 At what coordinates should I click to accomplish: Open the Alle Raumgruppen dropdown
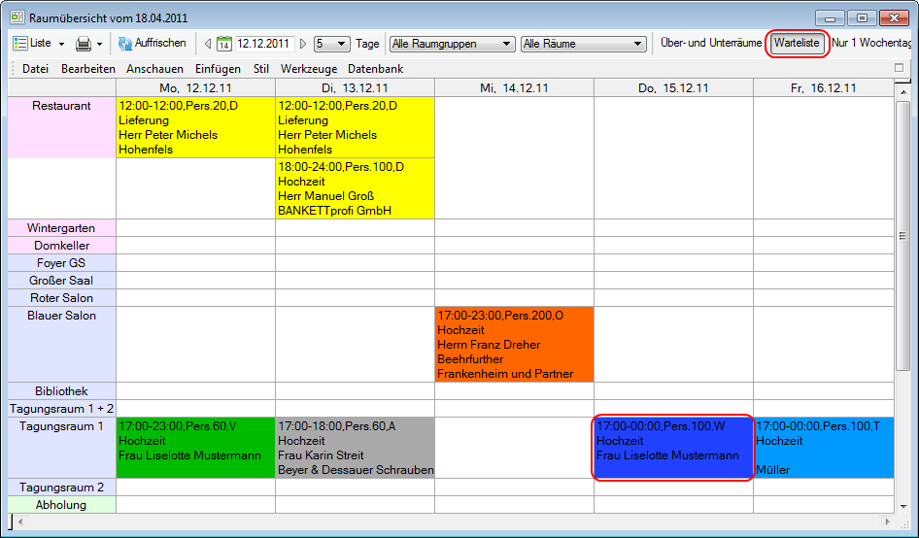pos(452,44)
